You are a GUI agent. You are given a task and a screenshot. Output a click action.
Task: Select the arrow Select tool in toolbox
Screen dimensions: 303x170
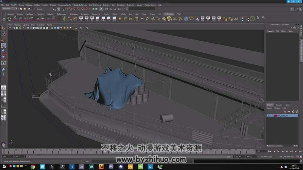pos(3,28)
